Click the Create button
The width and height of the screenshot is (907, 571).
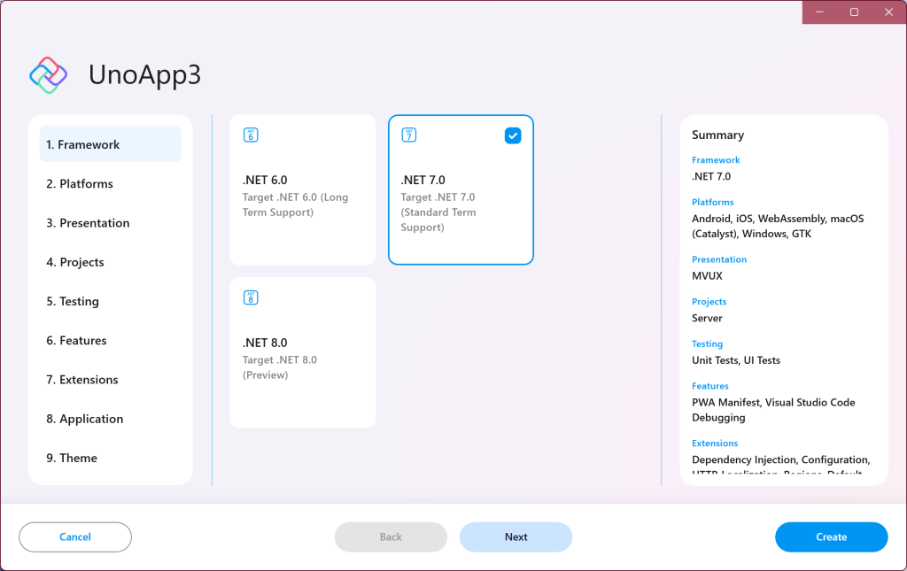831,536
